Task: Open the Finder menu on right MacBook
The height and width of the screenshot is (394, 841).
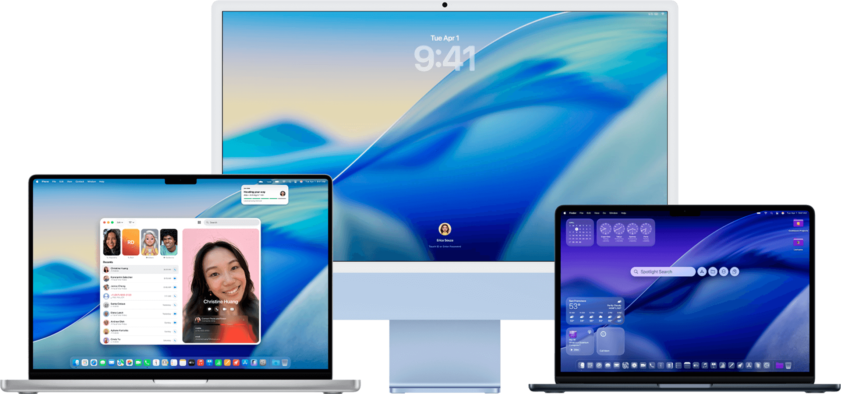Action: (x=572, y=213)
